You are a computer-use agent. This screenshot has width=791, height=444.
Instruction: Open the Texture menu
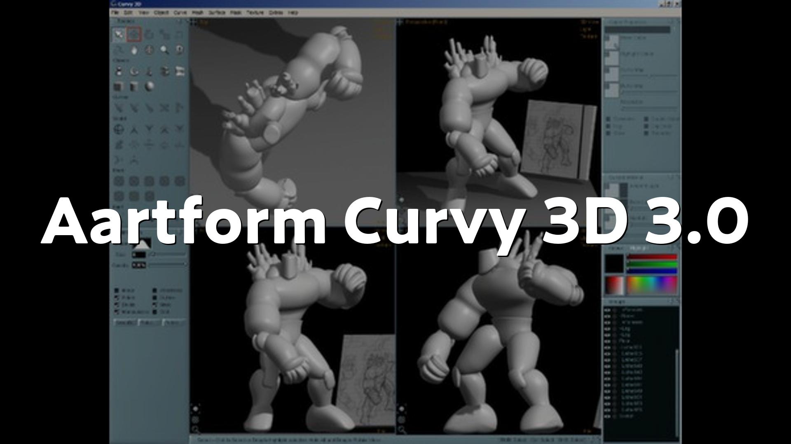click(x=255, y=13)
